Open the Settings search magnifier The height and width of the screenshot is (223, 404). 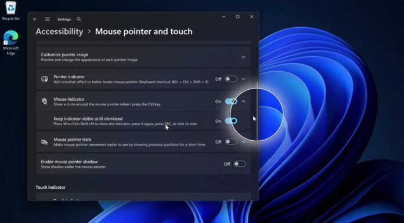79,19
